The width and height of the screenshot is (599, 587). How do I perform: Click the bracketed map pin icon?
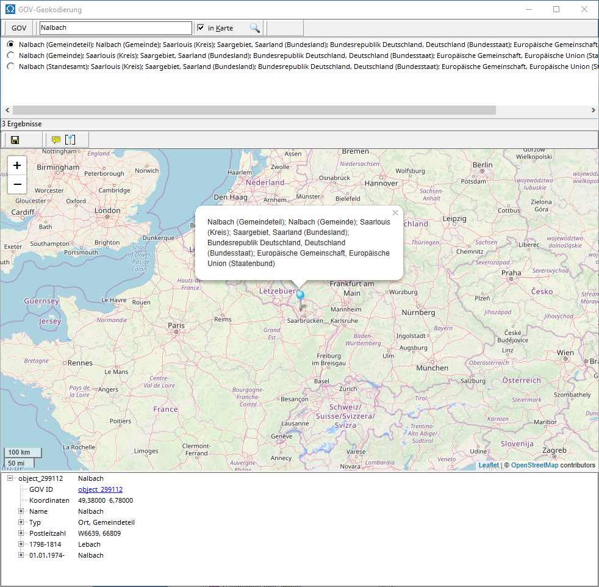70,140
